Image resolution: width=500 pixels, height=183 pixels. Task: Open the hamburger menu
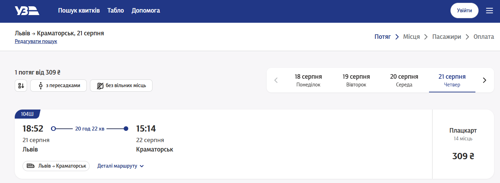click(489, 11)
